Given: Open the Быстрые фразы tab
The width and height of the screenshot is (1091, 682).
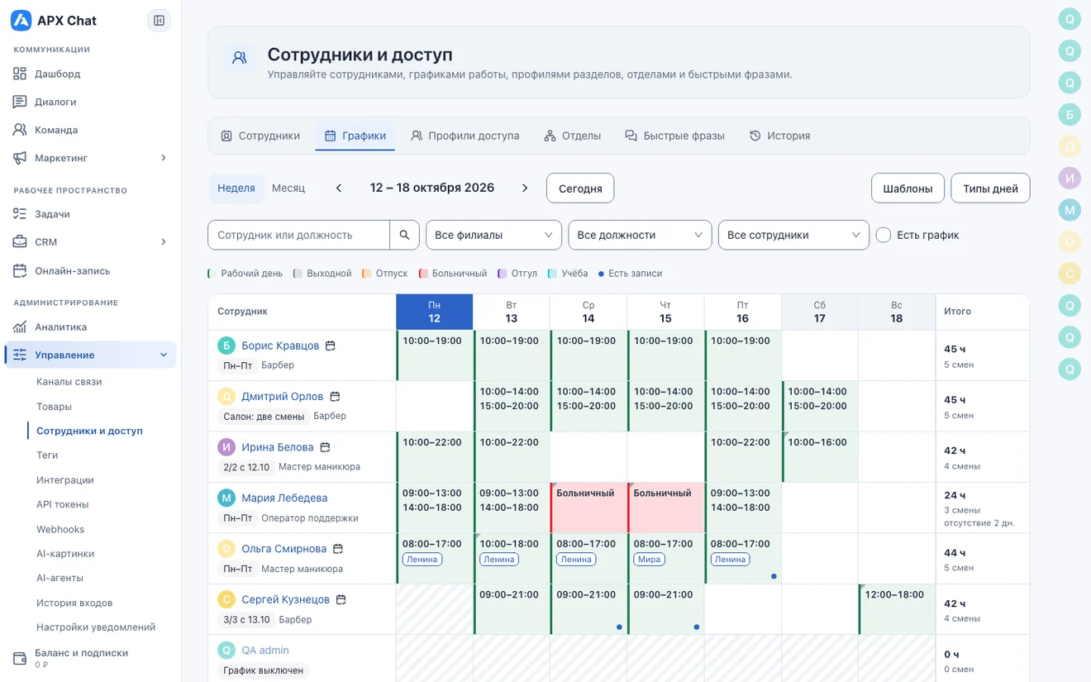Looking at the screenshot, I should (674, 136).
